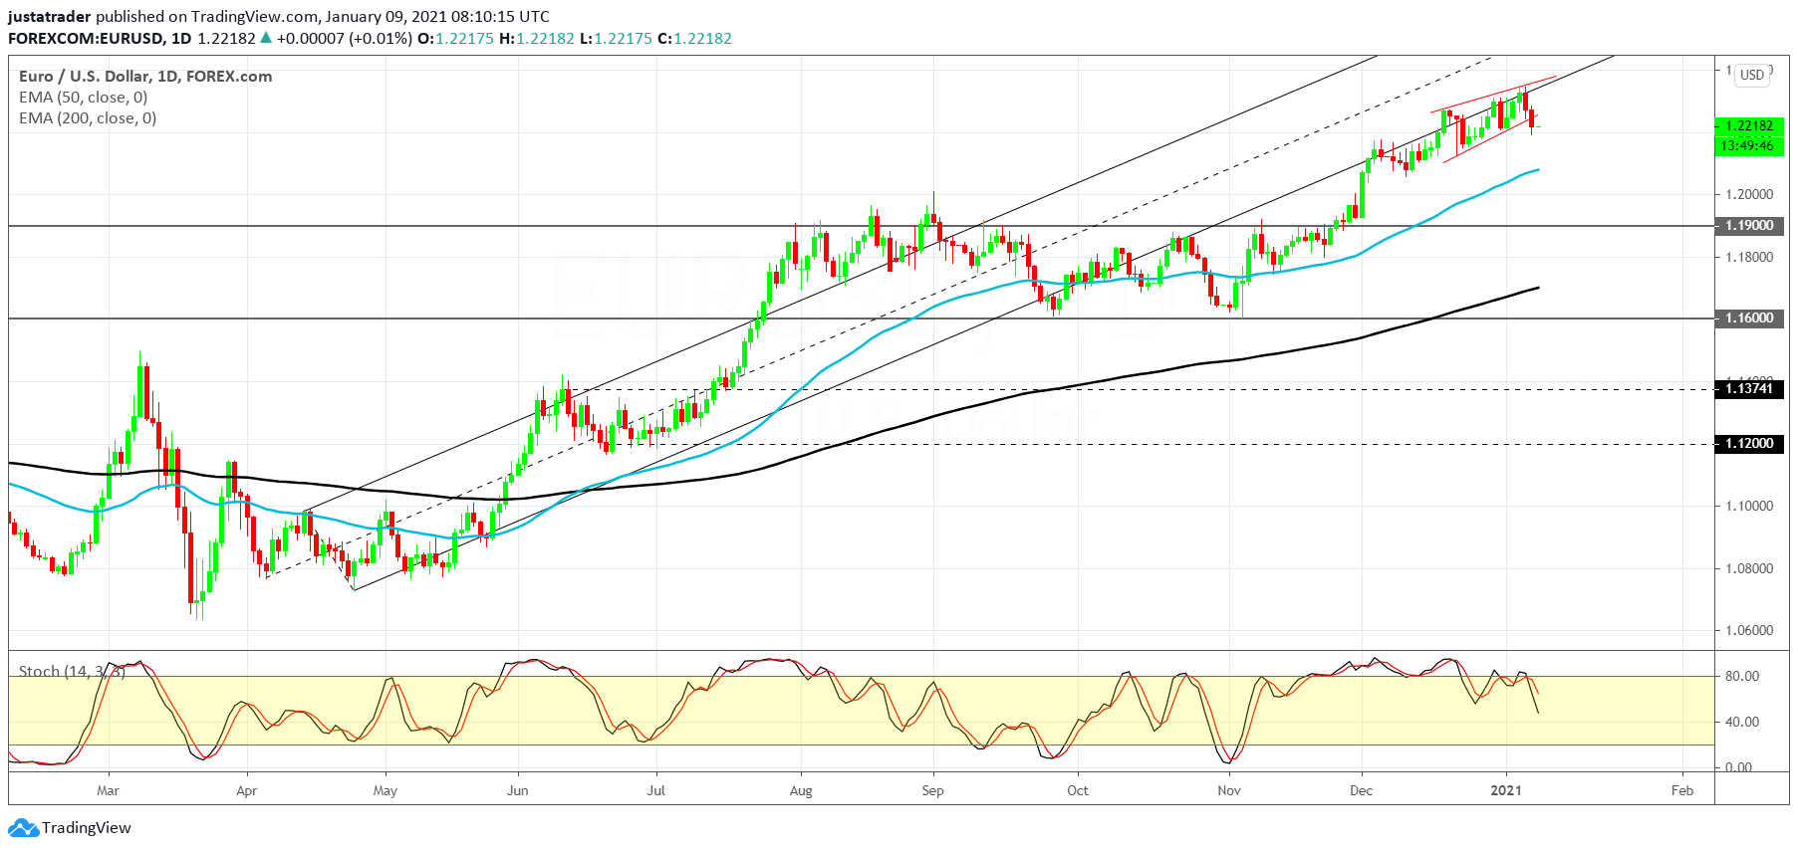
Task: Click the 80.00 stochastic scale value
Action: [x=1742, y=676]
